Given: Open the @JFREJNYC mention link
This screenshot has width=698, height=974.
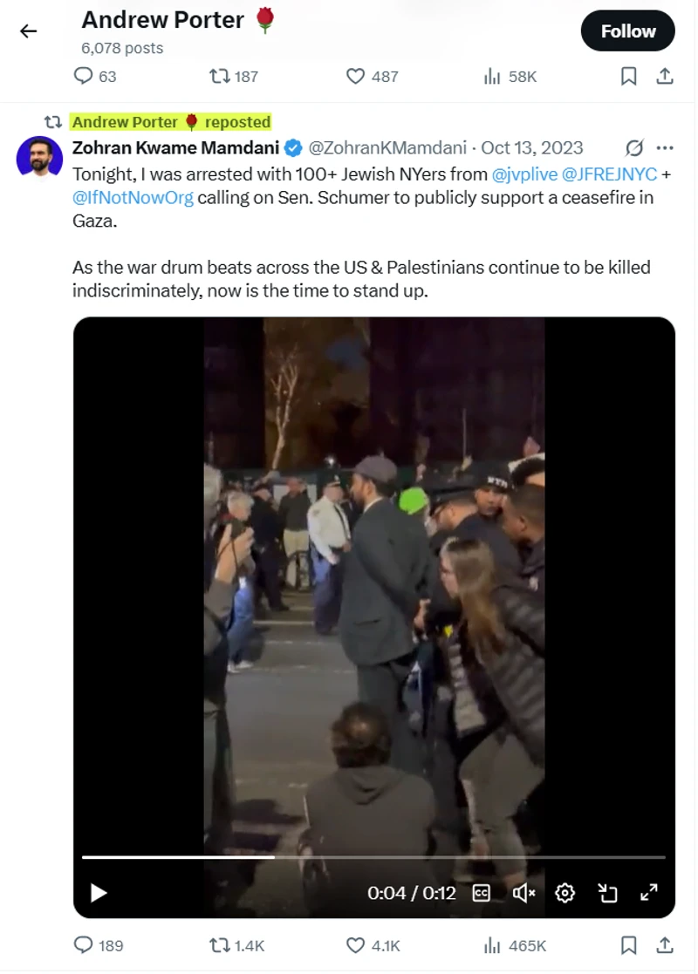Looking at the screenshot, I should [609, 174].
